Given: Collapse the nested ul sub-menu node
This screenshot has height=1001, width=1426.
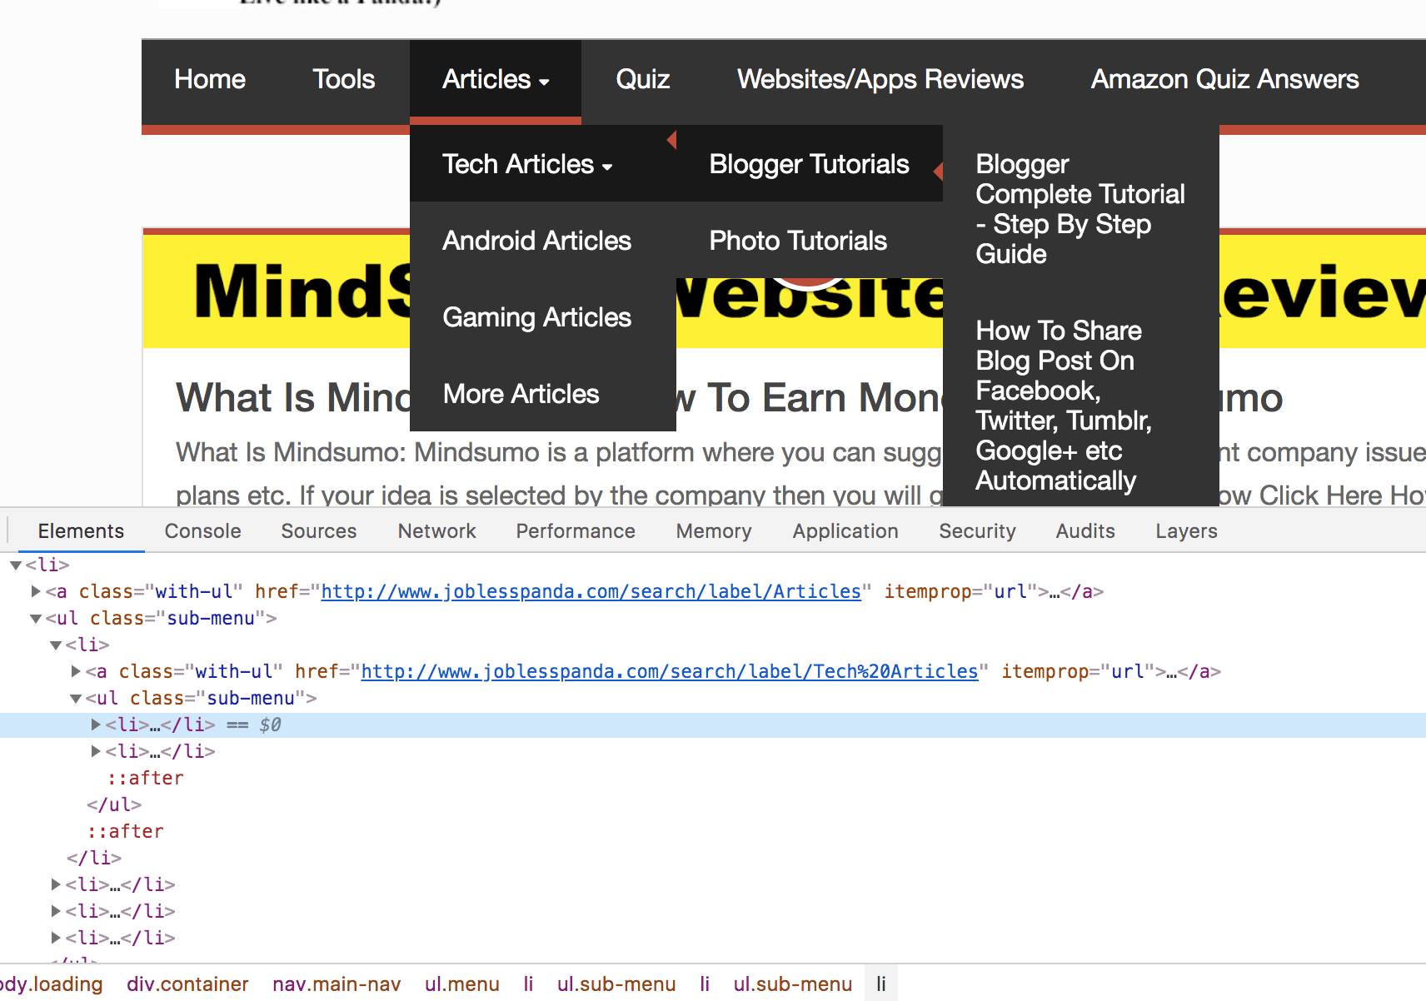Looking at the screenshot, I should point(76,698).
